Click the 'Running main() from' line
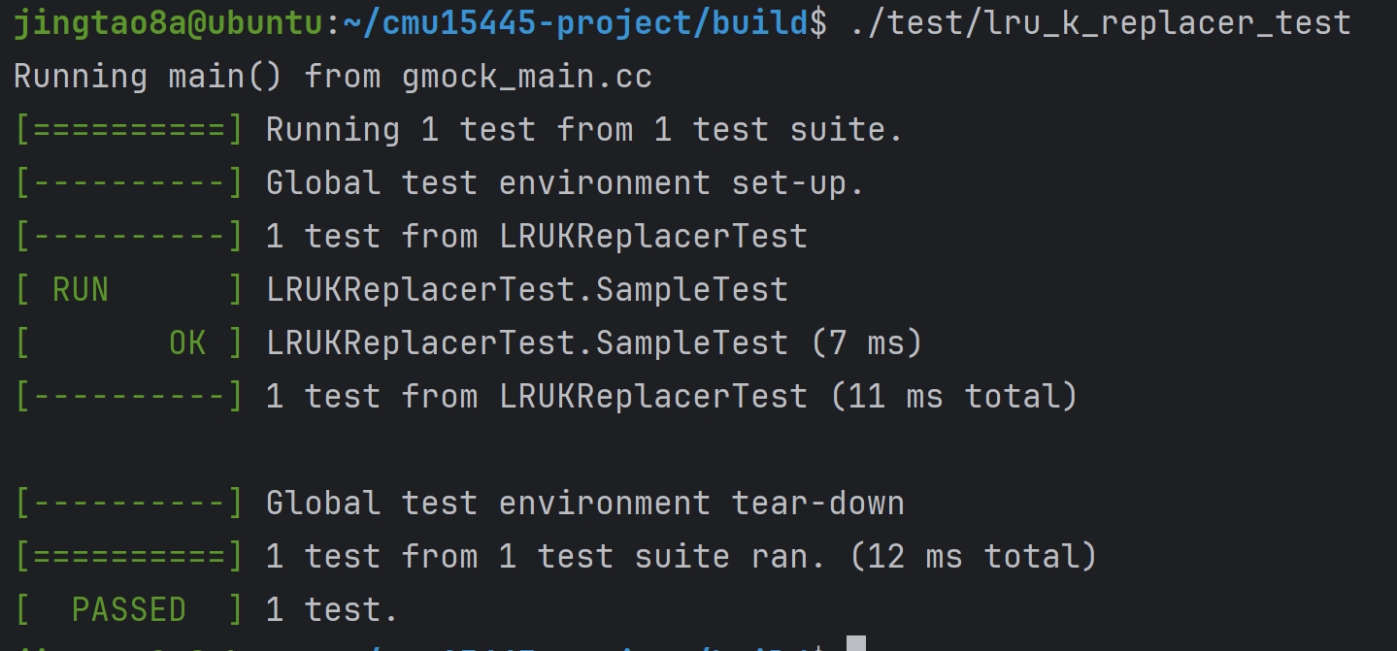The height and width of the screenshot is (651, 1397). 197,77
